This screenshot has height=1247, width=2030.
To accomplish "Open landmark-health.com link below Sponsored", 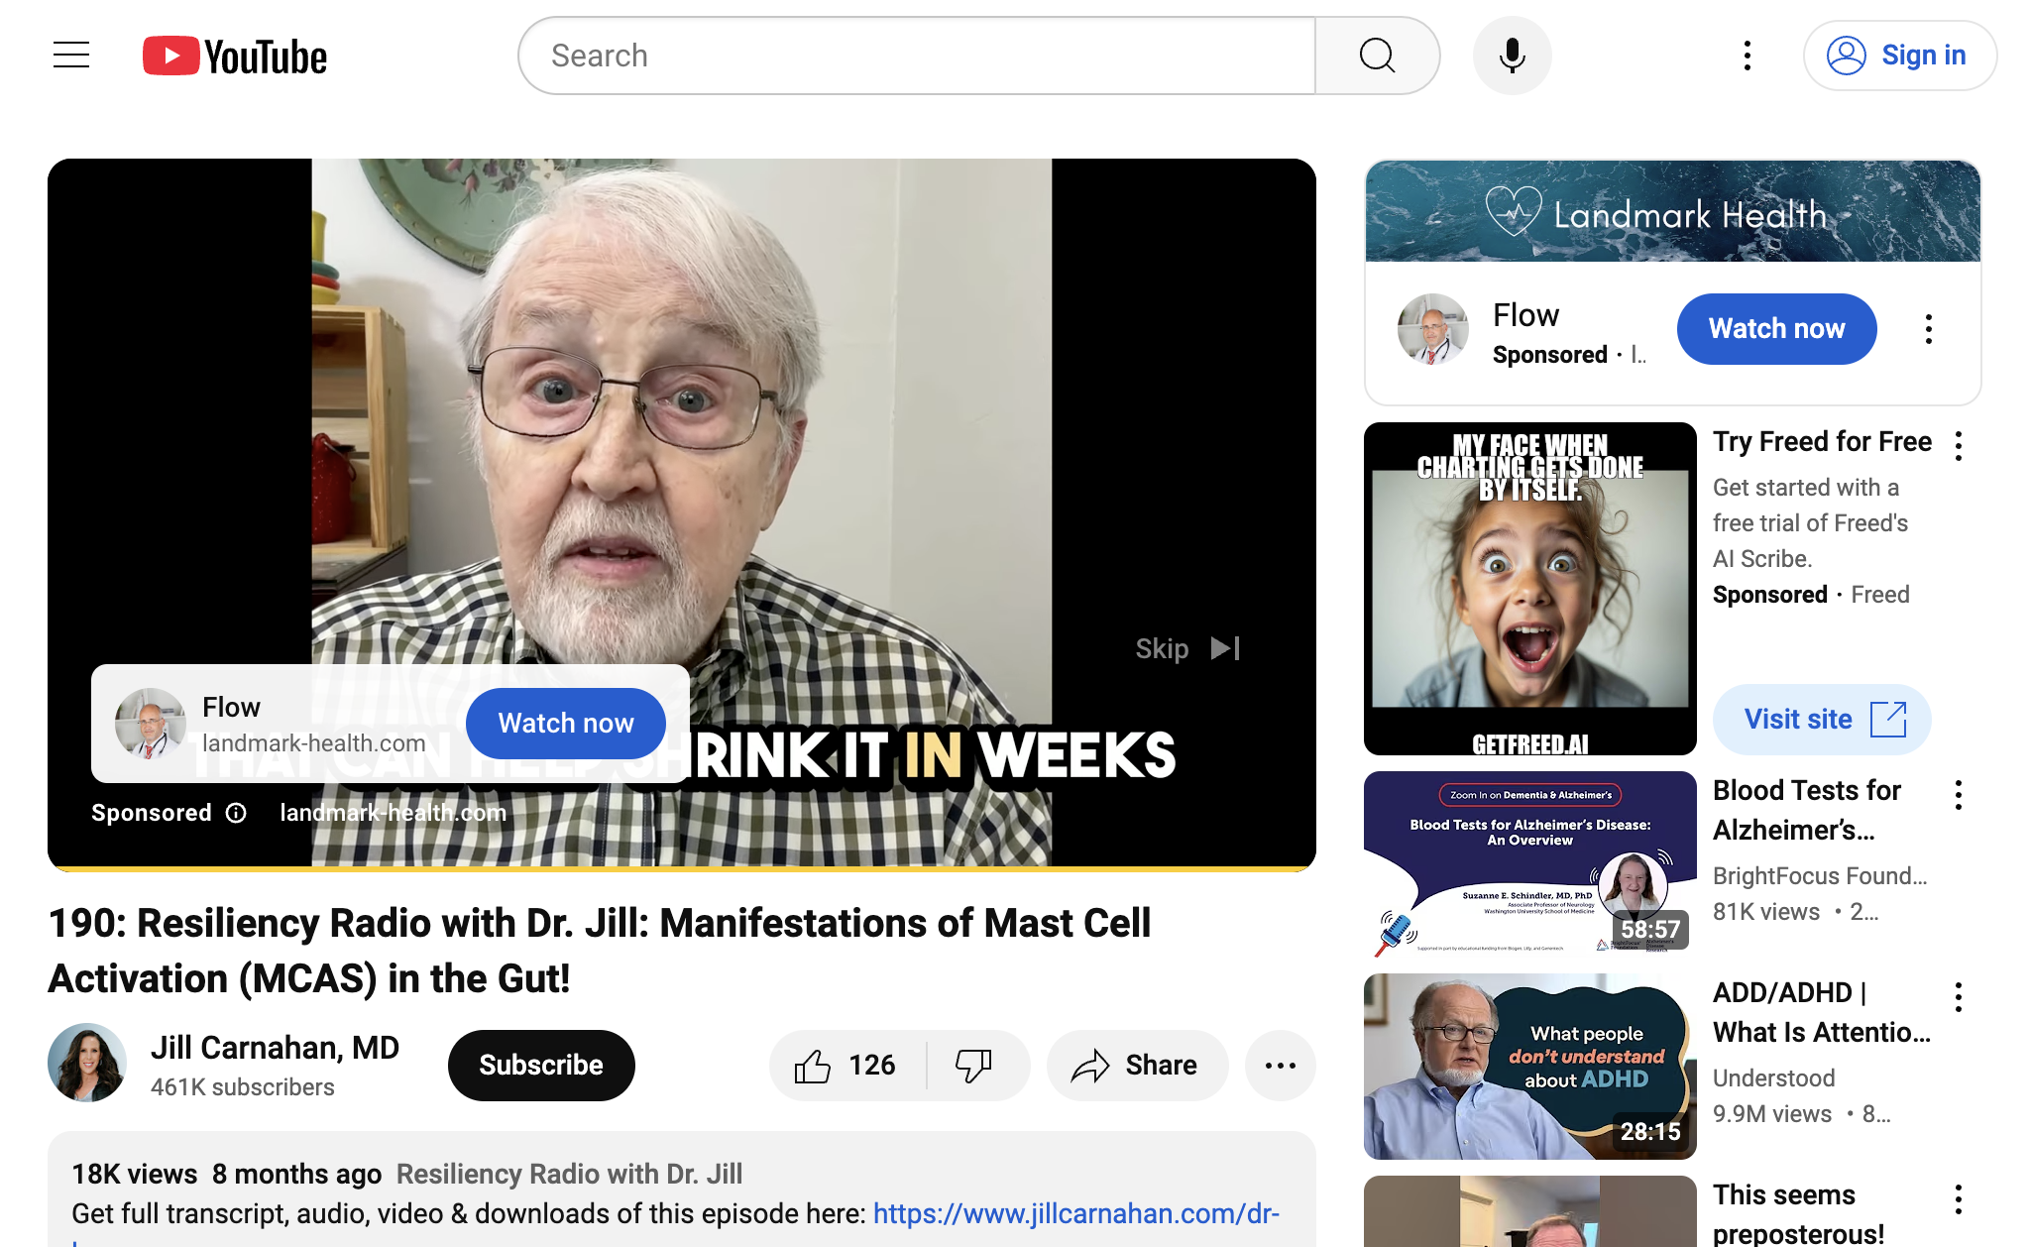I will 393,813.
